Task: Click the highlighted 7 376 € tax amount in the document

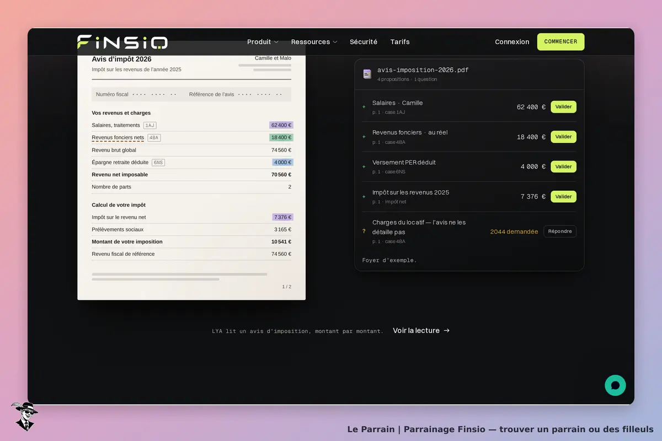Action: pyautogui.click(x=283, y=217)
